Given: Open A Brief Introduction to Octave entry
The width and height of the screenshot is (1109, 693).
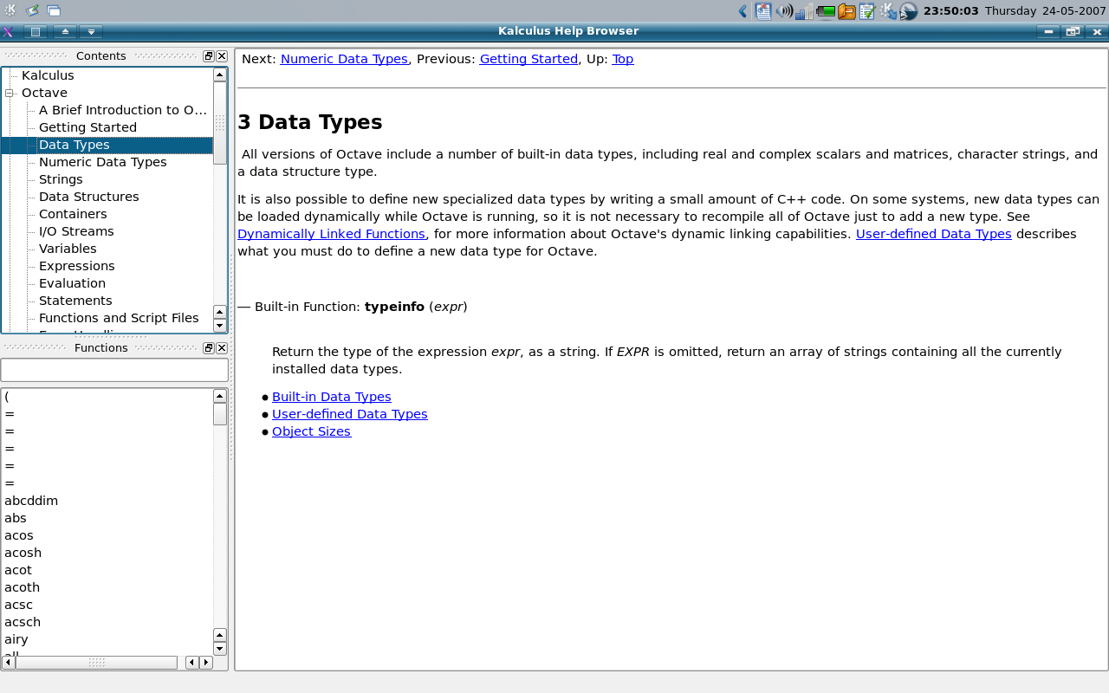Looking at the screenshot, I should tap(123, 110).
